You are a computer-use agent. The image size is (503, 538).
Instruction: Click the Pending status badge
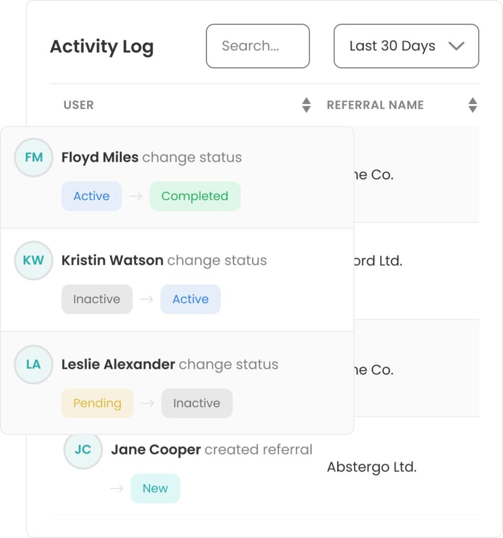point(97,403)
